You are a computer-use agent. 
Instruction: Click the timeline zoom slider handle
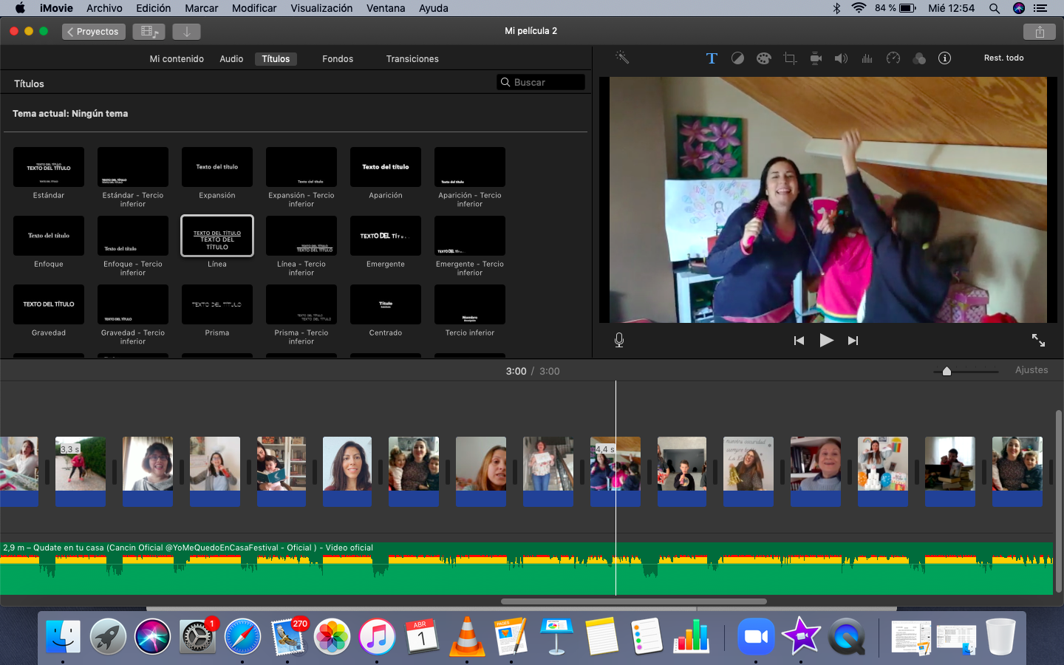coord(947,371)
